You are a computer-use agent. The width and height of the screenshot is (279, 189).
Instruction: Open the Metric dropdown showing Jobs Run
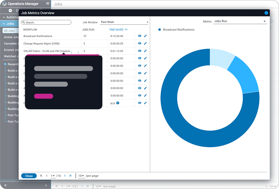[x=240, y=21]
